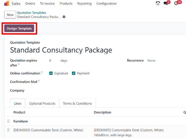Open the activities clock icon
The width and height of the screenshot is (186, 139).
point(176,4)
